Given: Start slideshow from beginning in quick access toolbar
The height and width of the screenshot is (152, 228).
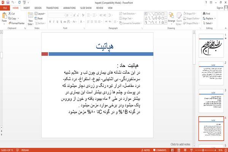Looking at the screenshot, I should (x=24, y=3).
